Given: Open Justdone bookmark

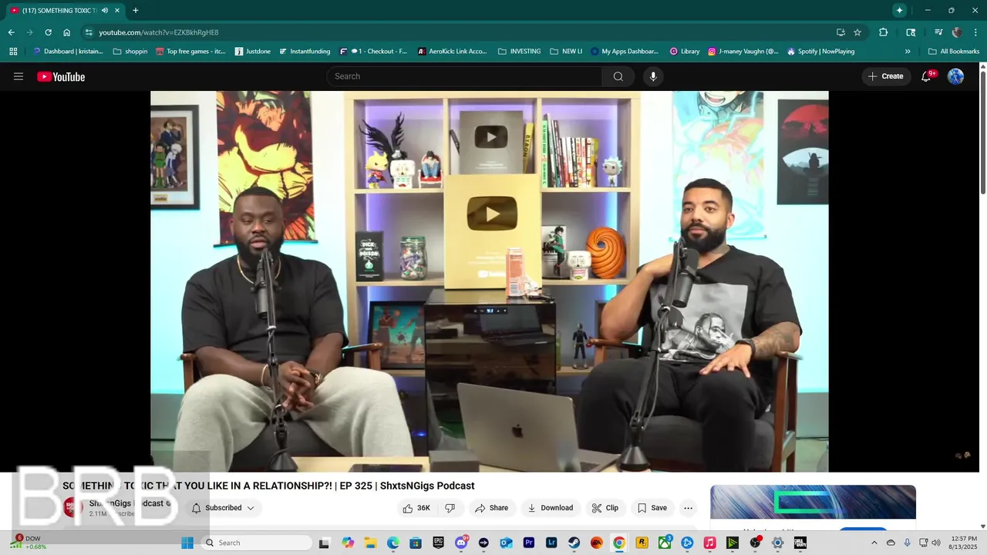Looking at the screenshot, I should point(253,52).
